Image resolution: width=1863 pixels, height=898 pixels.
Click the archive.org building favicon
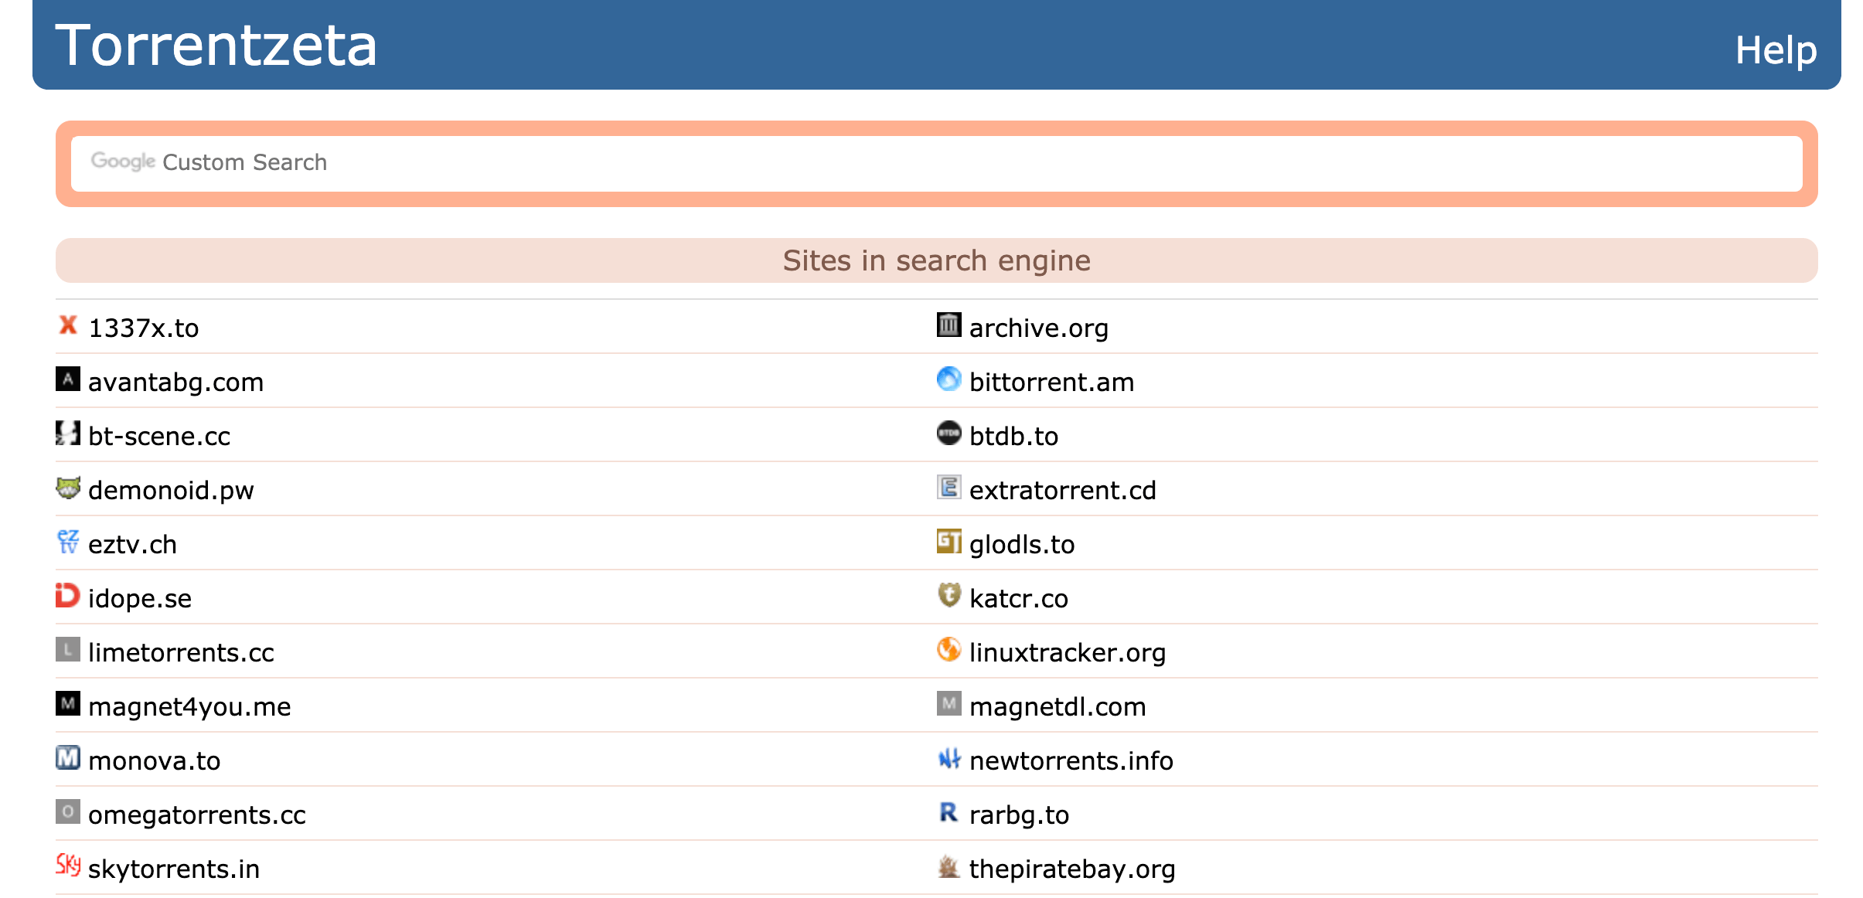point(949,325)
